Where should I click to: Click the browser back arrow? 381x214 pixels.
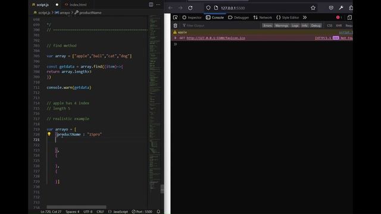(170, 8)
